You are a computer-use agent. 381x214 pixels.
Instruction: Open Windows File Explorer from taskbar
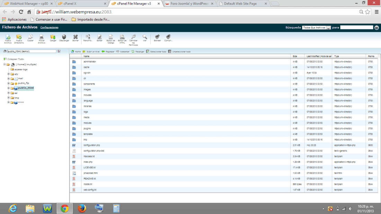tap(30, 208)
